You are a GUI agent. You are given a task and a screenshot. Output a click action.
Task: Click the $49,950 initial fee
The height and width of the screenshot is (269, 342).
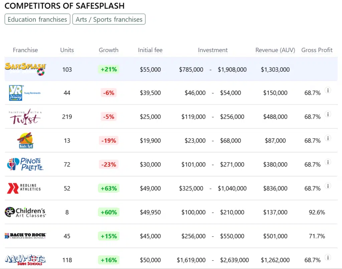click(150, 212)
